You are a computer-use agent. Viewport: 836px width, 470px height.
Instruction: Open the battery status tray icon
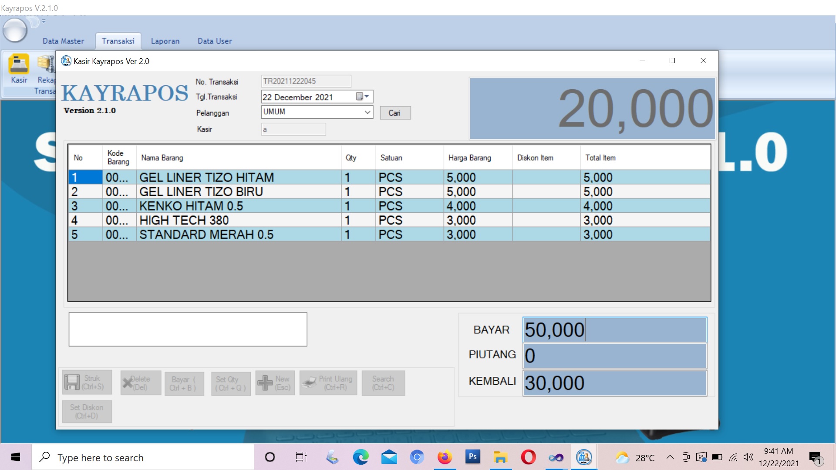(x=717, y=457)
